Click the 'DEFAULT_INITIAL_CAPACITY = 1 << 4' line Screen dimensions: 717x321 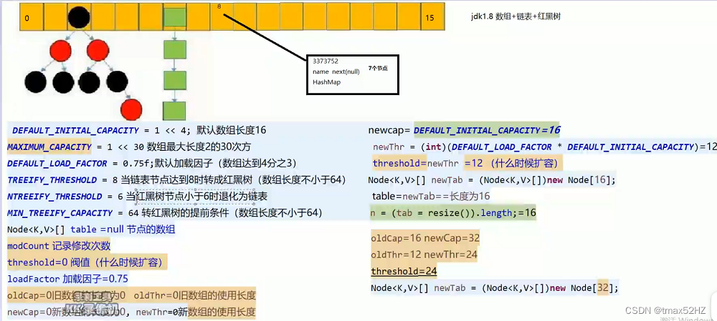139,130
